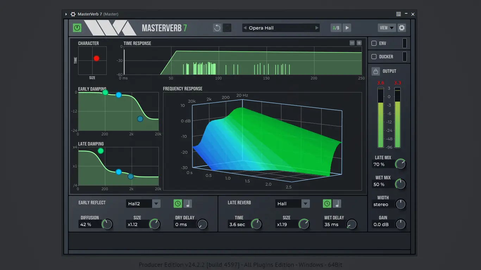Click the x1.12 size value field
Image resolution: width=481 pixels, height=270 pixels.
(x=137, y=224)
